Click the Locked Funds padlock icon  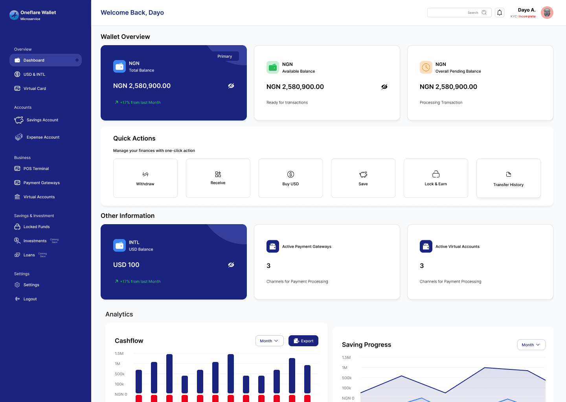(17, 227)
